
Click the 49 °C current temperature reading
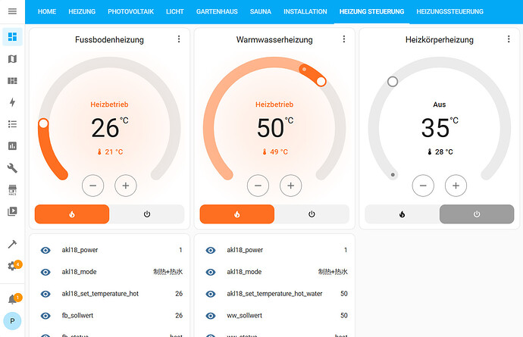point(275,152)
